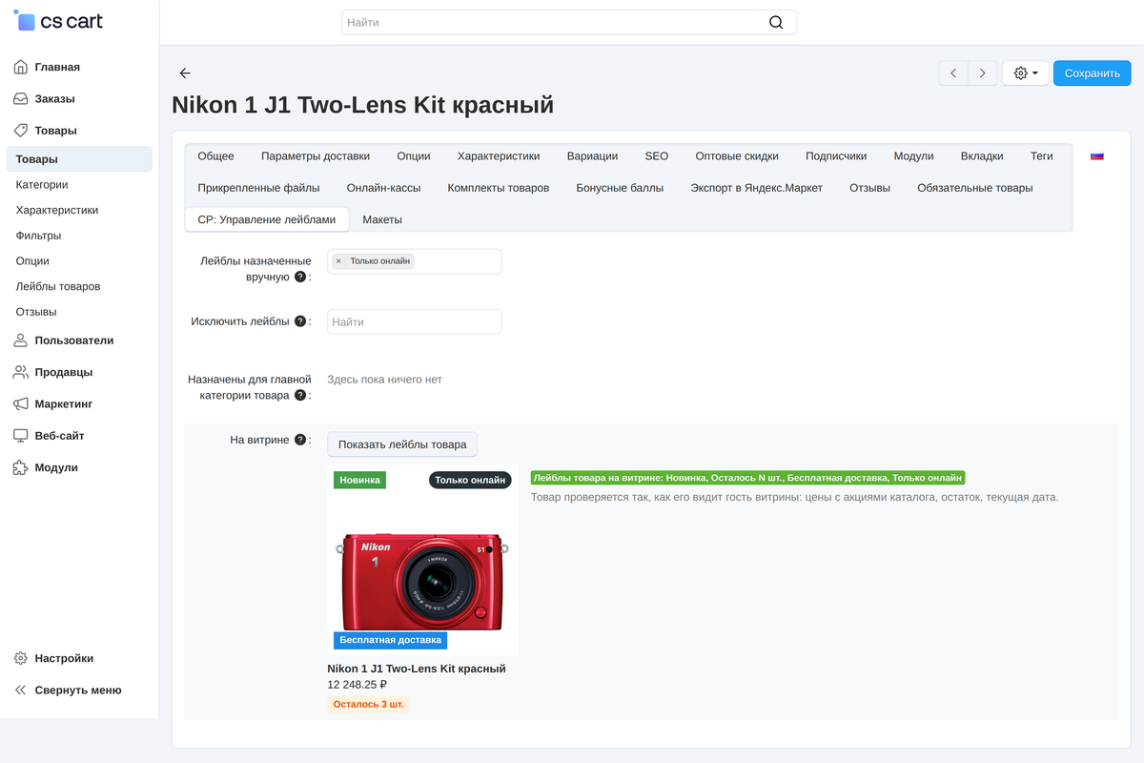Viewport: 1144px width, 763px height.
Task: Click the price '12 248.25 ₽'
Action: click(x=357, y=685)
